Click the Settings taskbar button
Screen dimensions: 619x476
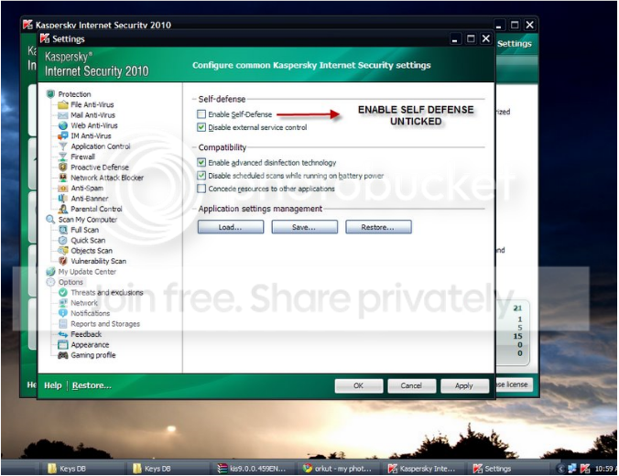pos(507,469)
